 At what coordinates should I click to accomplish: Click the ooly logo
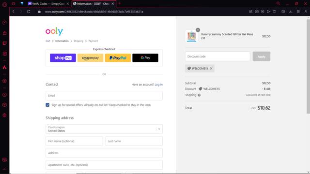coord(54,31)
